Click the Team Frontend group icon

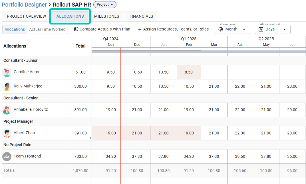[7, 157]
